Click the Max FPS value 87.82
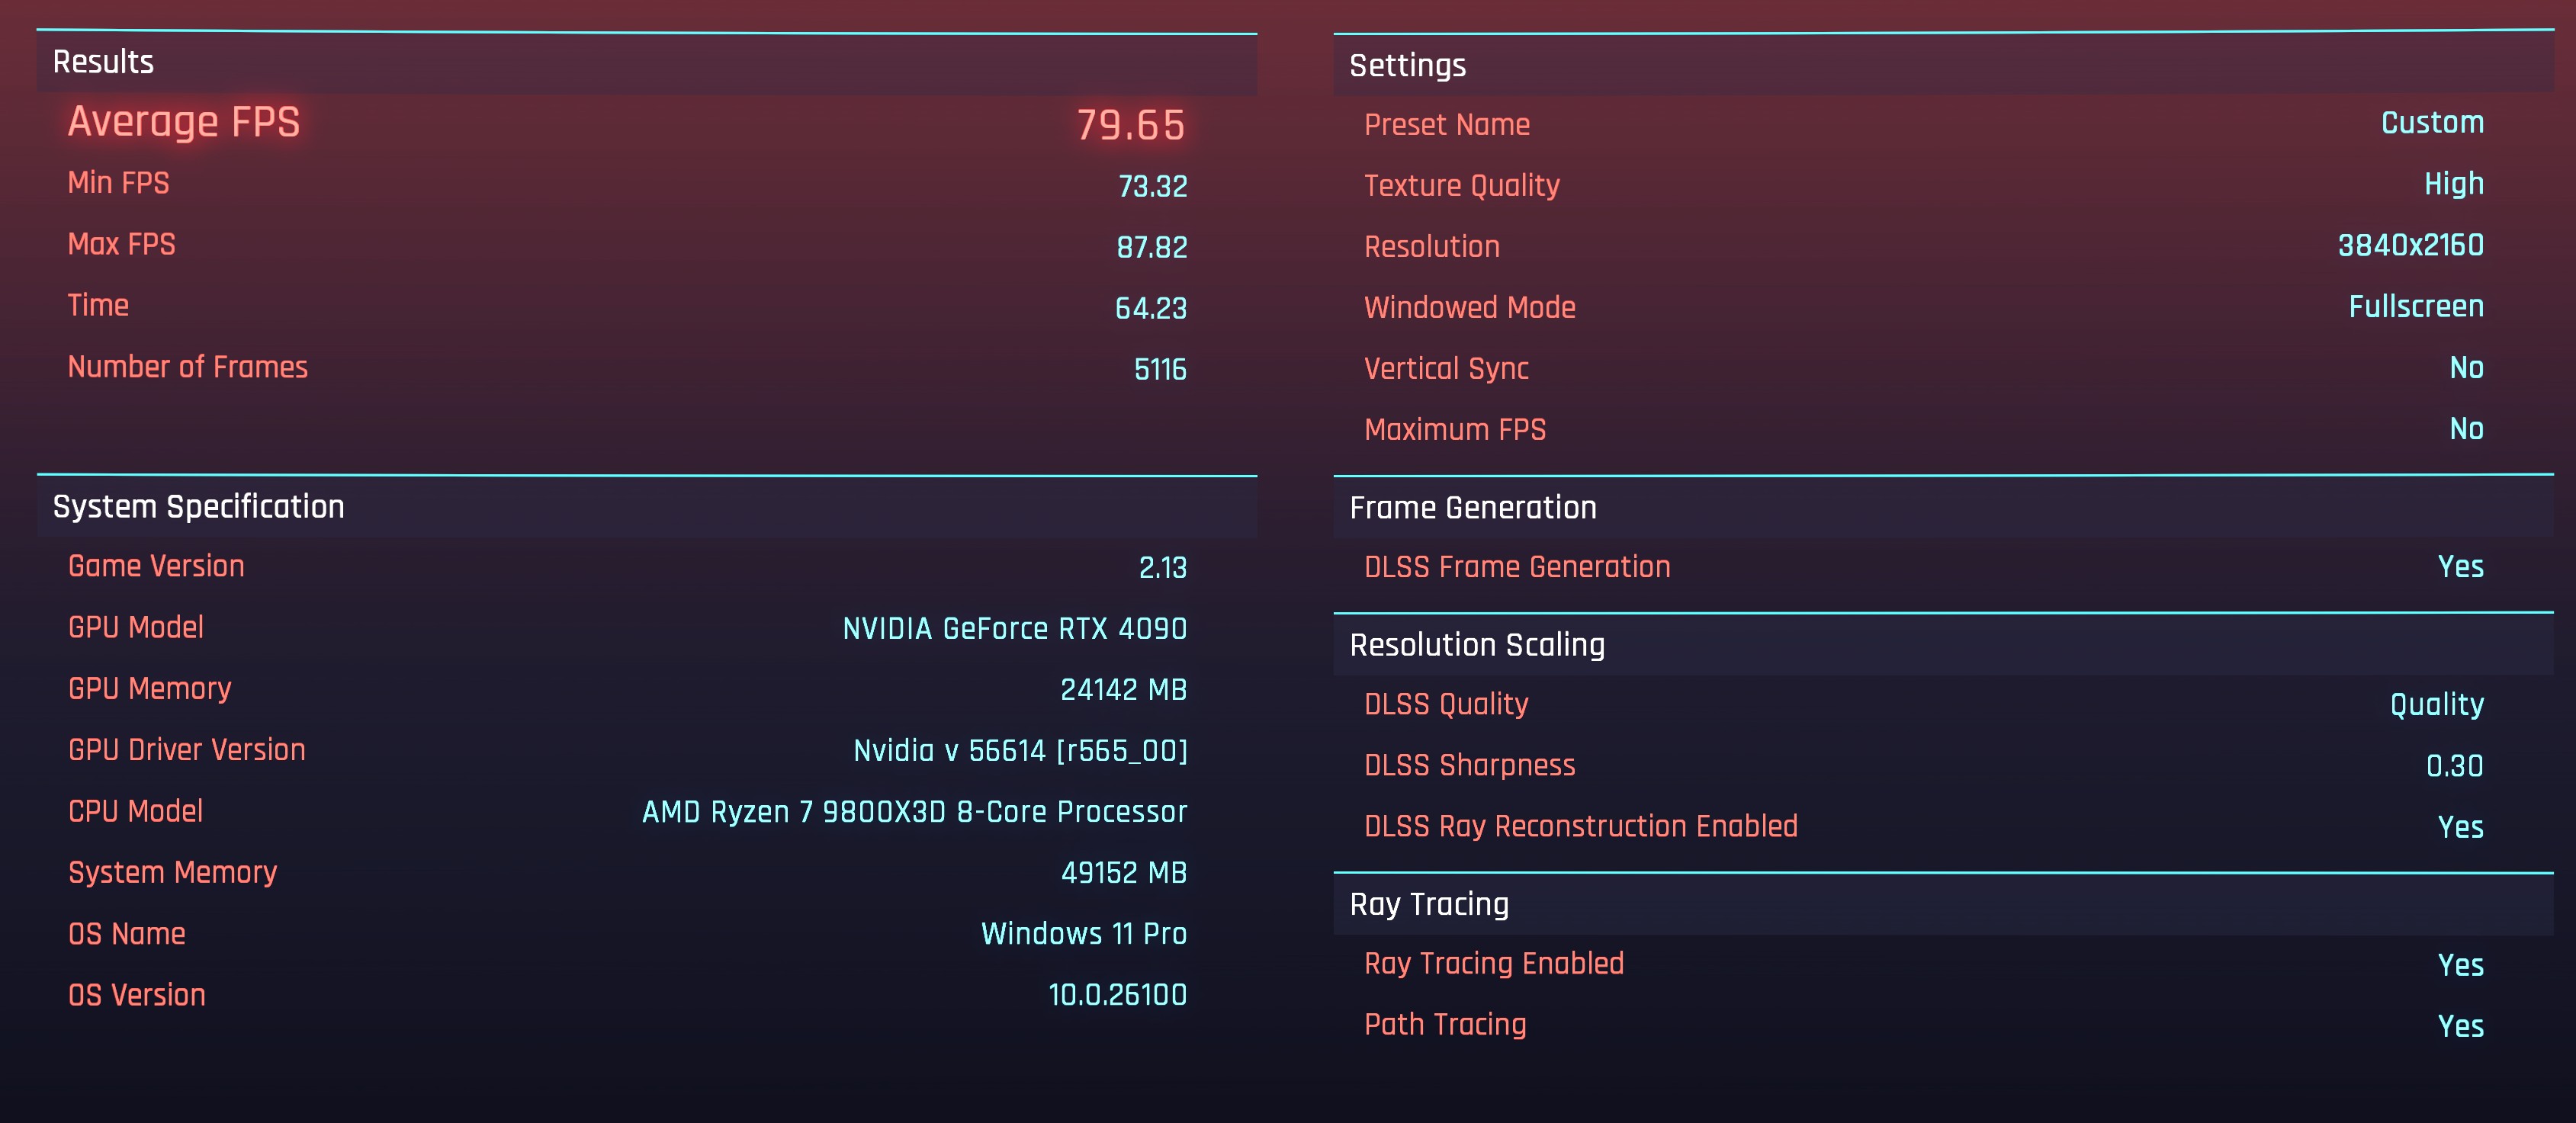The image size is (2576, 1123). coord(1152,248)
